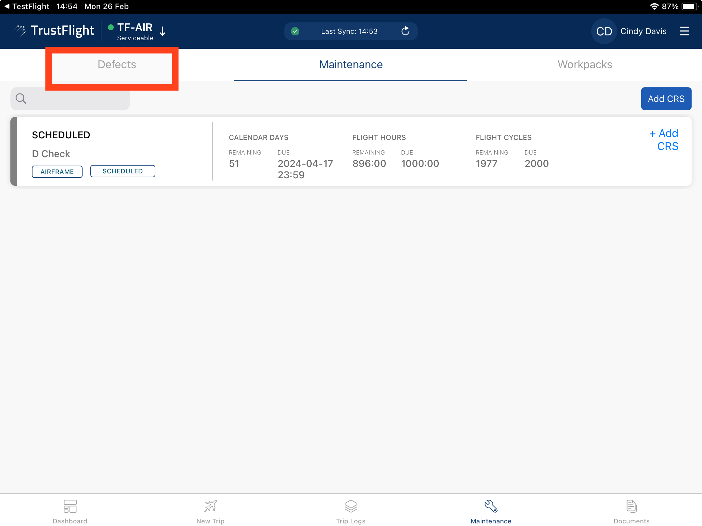Tap the green sync status checkmark
The height and width of the screenshot is (526, 702).
[x=295, y=31]
